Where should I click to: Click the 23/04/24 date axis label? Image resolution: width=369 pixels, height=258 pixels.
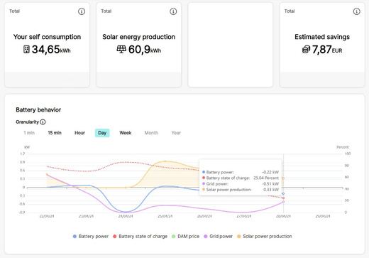(87, 216)
